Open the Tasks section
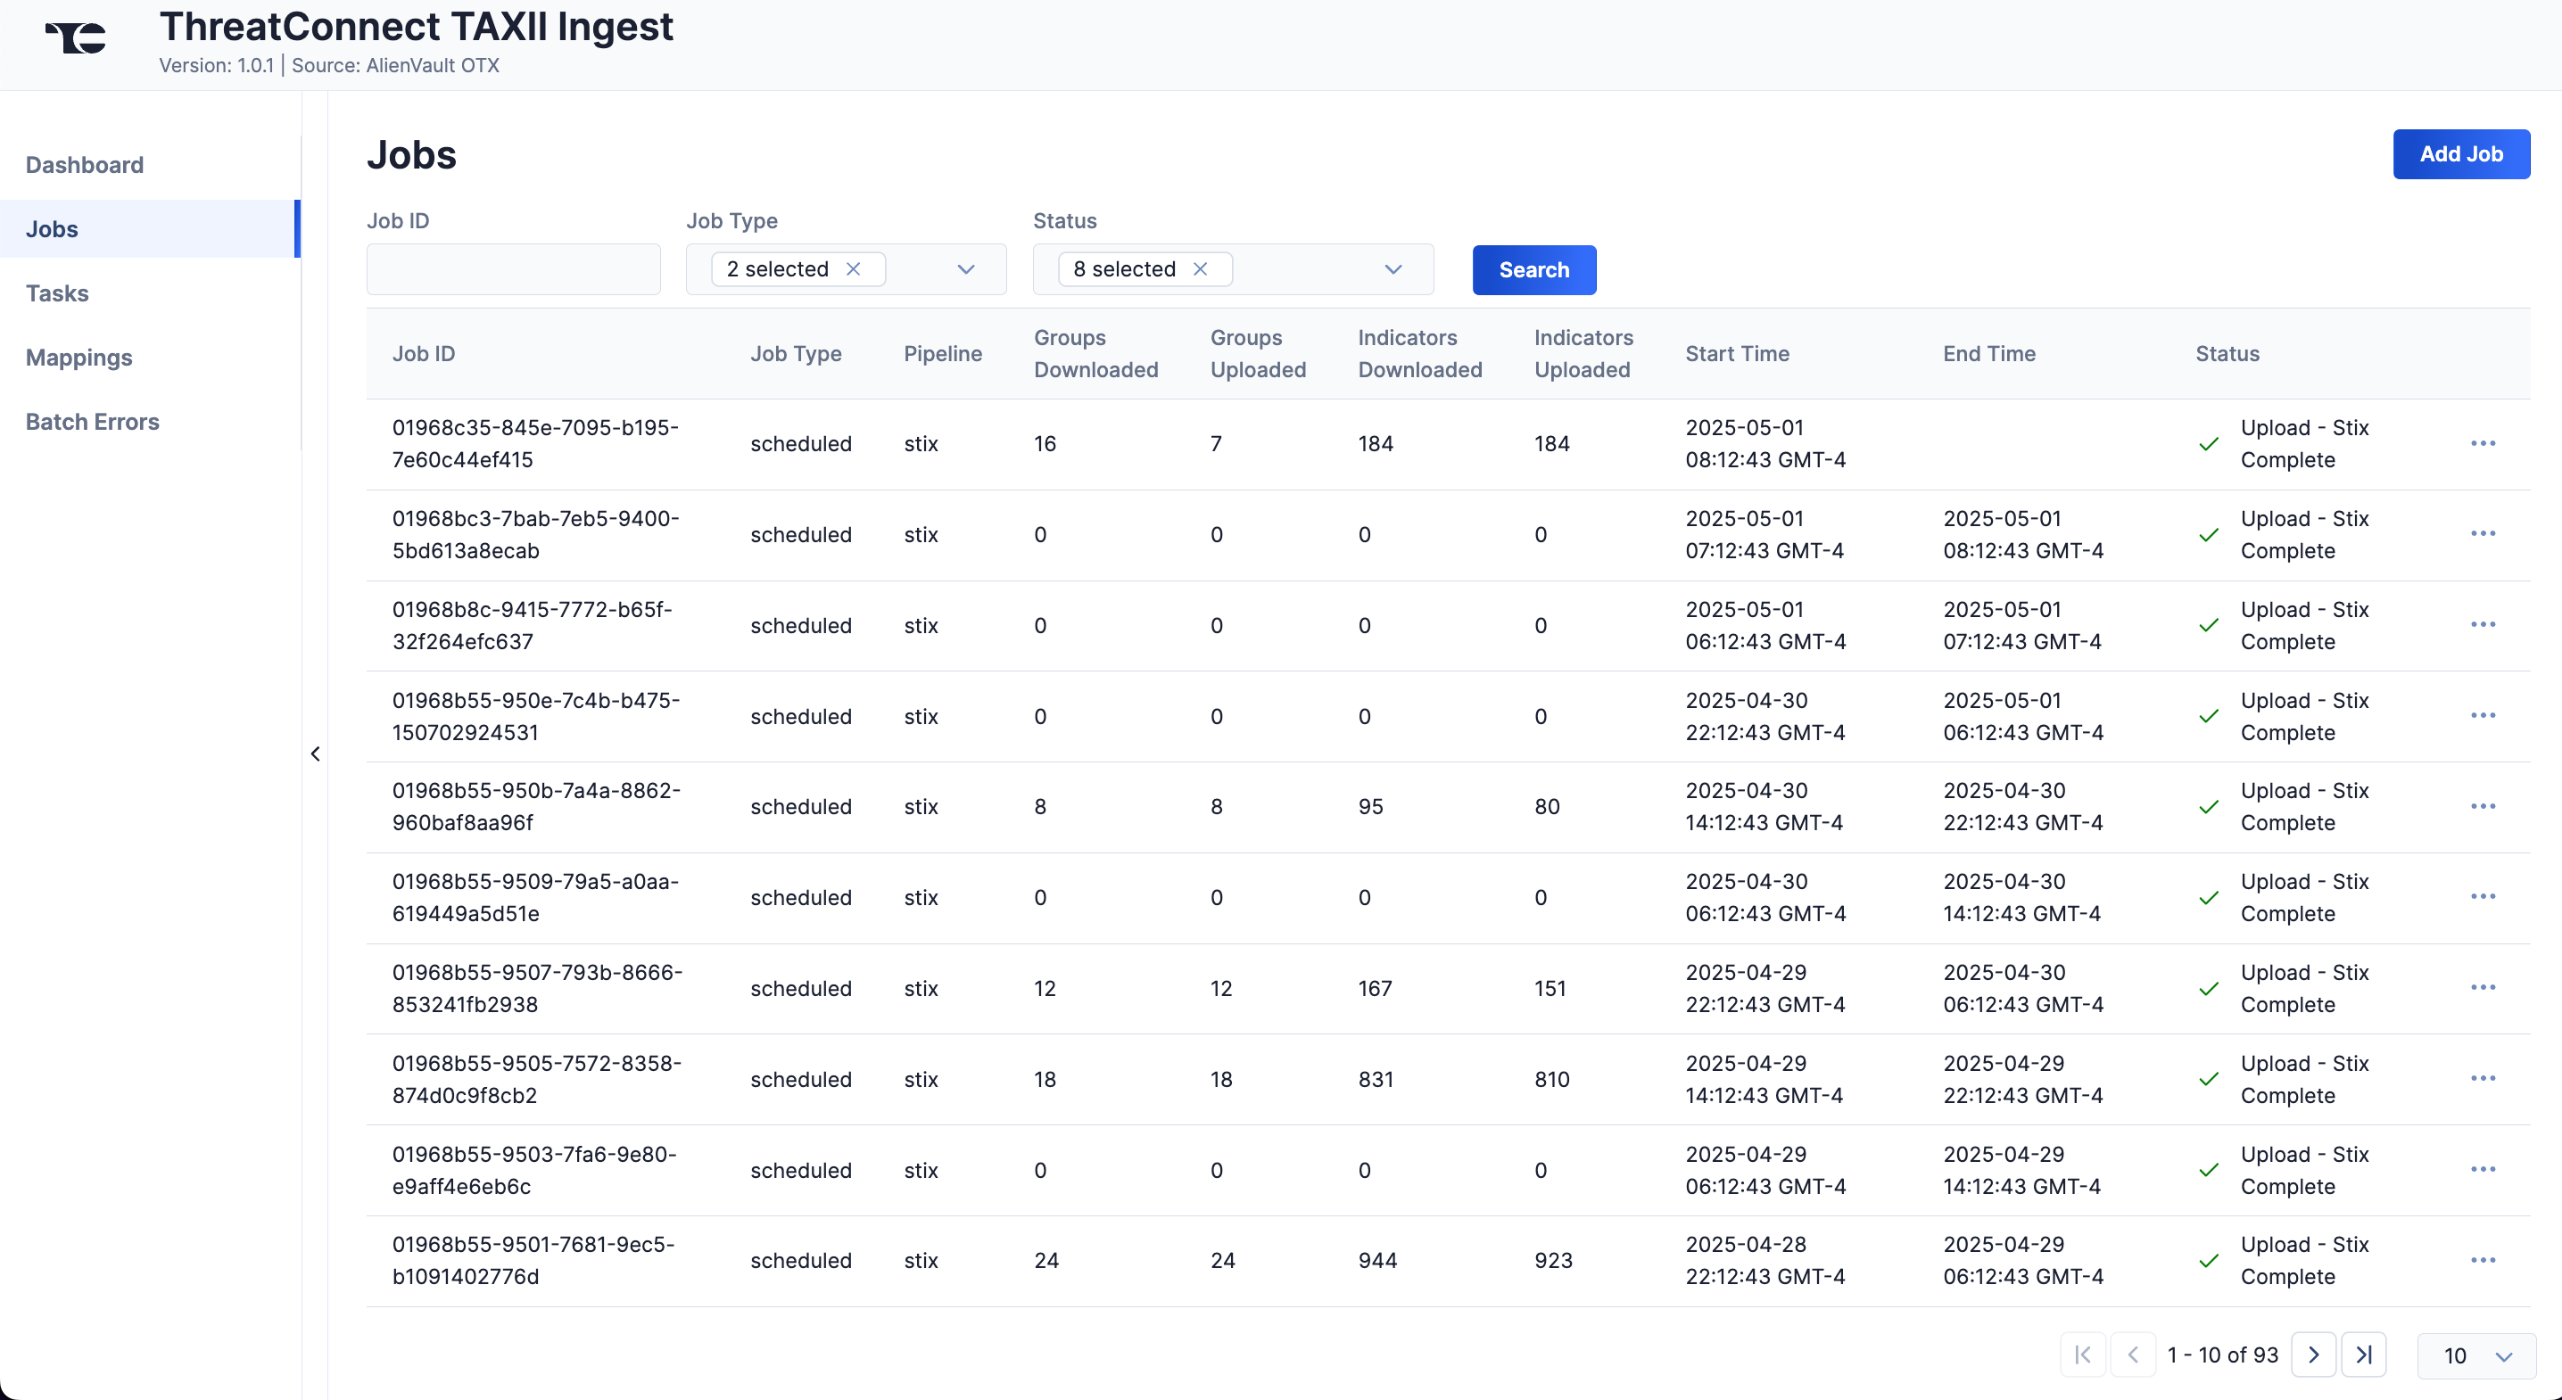The height and width of the screenshot is (1400, 2562). 57,293
